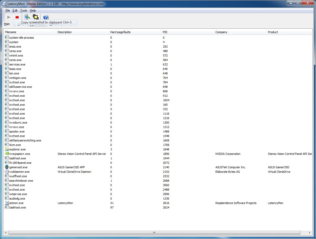
Task: Click the icon beside lsass.exe
Action: [7, 69]
